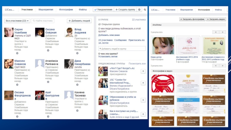Screen dimensions: 231x130
Task: Open the Файлы tab in left window
Action: coord(83,10)
